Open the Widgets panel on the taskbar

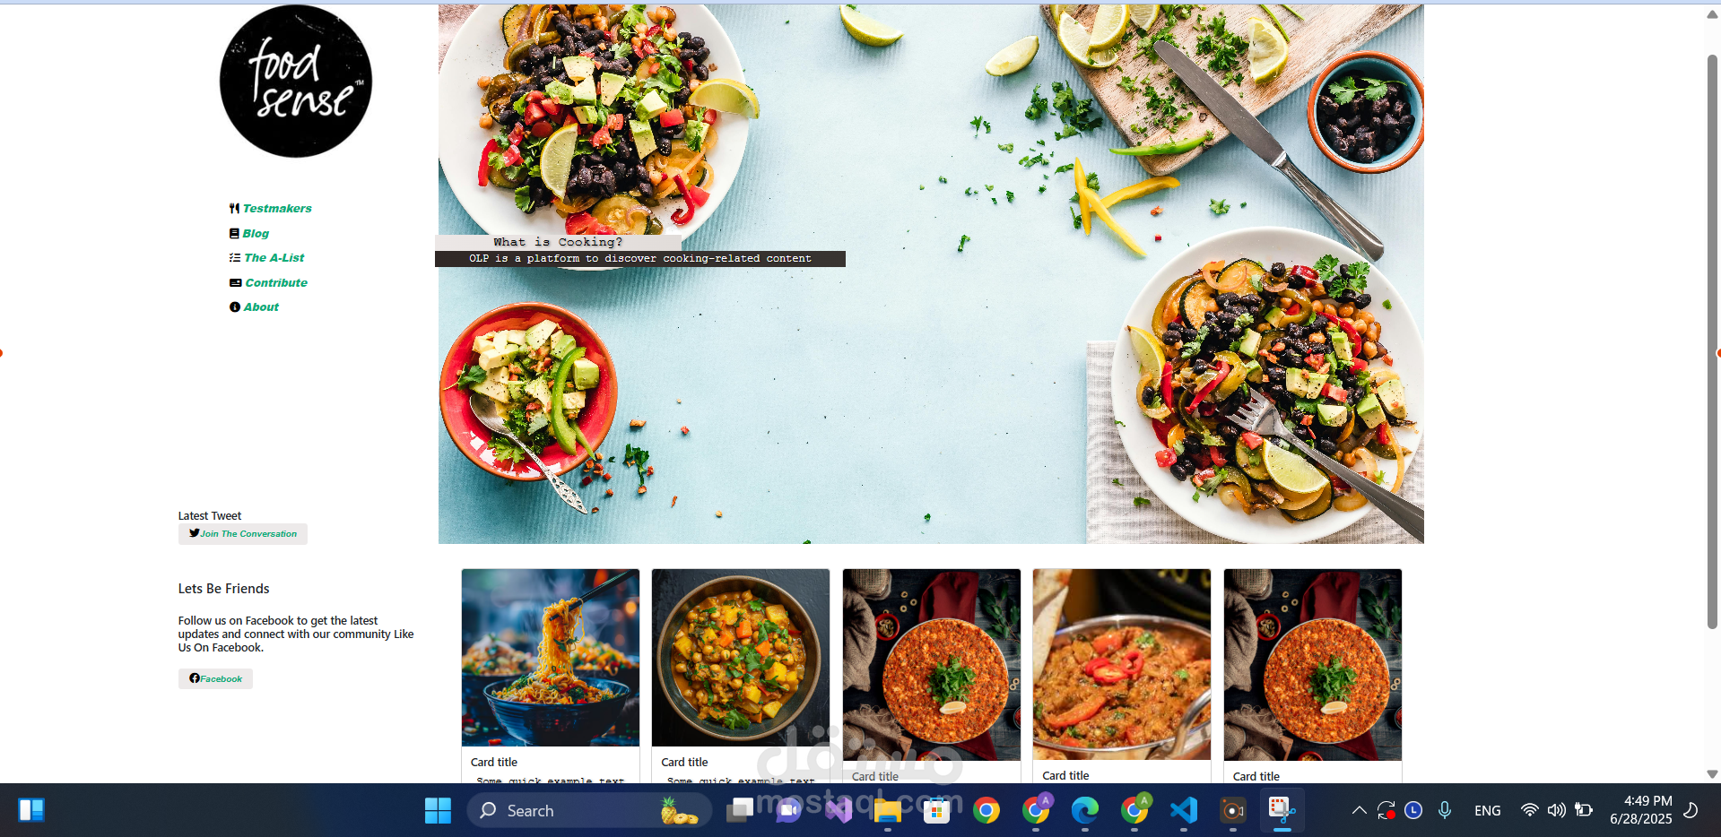[x=31, y=810]
